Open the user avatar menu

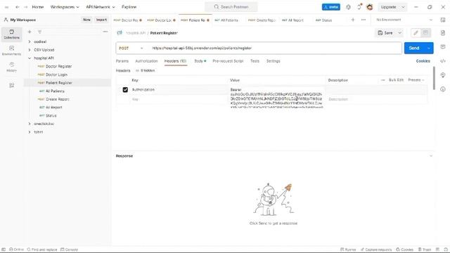370,7
